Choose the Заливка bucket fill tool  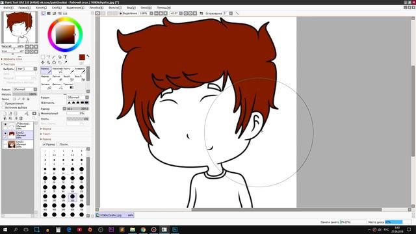click(x=46, y=86)
